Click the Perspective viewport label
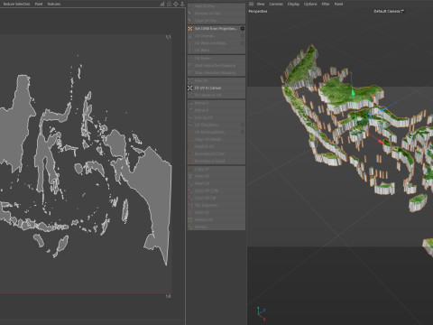The height and width of the screenshot is (325, 433). [x=258, y=11]
